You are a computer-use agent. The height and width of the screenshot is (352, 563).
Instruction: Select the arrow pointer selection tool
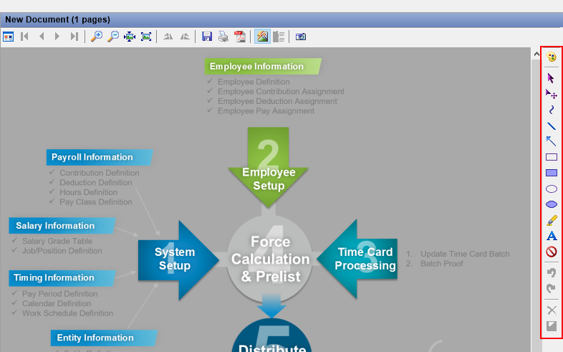[552, 78]
